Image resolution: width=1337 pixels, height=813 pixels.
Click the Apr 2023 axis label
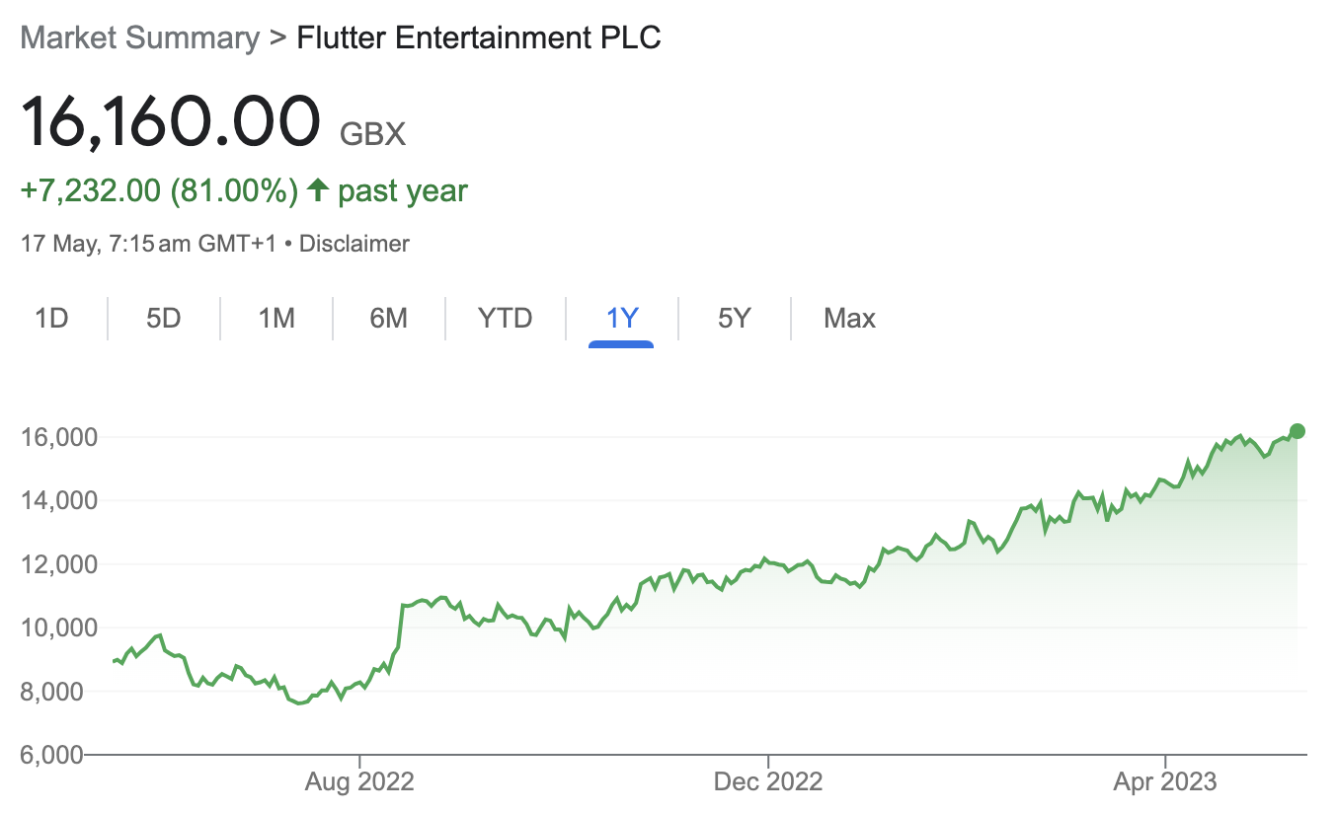pyautogui.click(x=1165, y=782)
